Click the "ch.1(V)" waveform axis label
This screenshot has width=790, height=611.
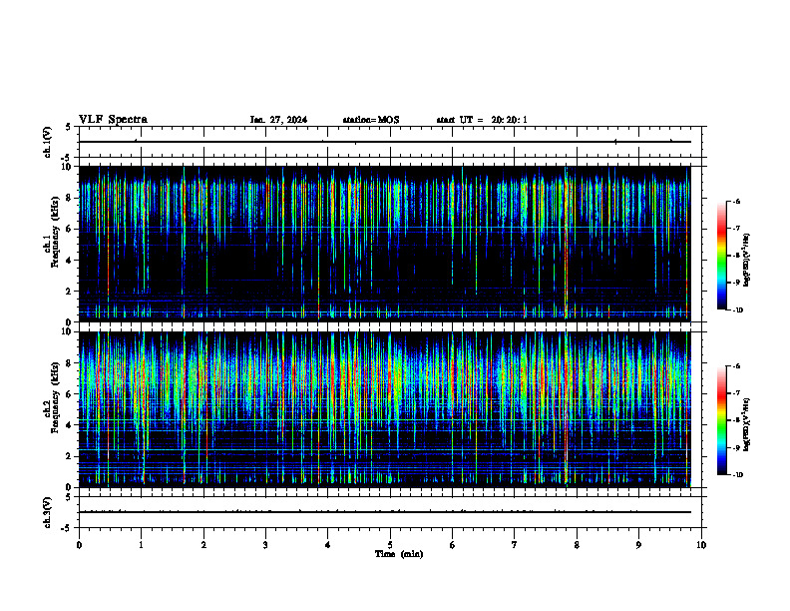click(47, 142)
